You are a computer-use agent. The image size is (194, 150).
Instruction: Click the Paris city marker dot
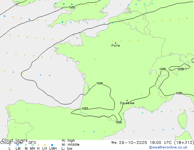(116, 43)
